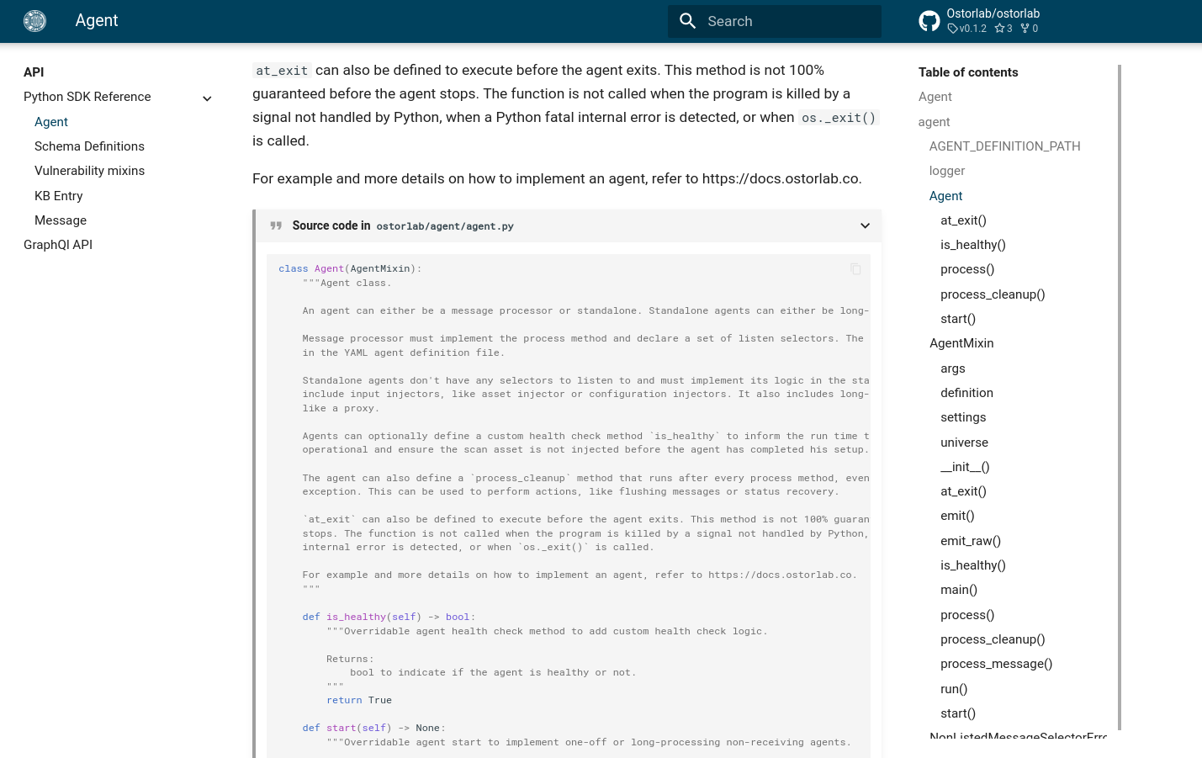Screen dimensions: 1202x758
Task: Copy the source code with the clipboard icon
Action: (855, 269)
